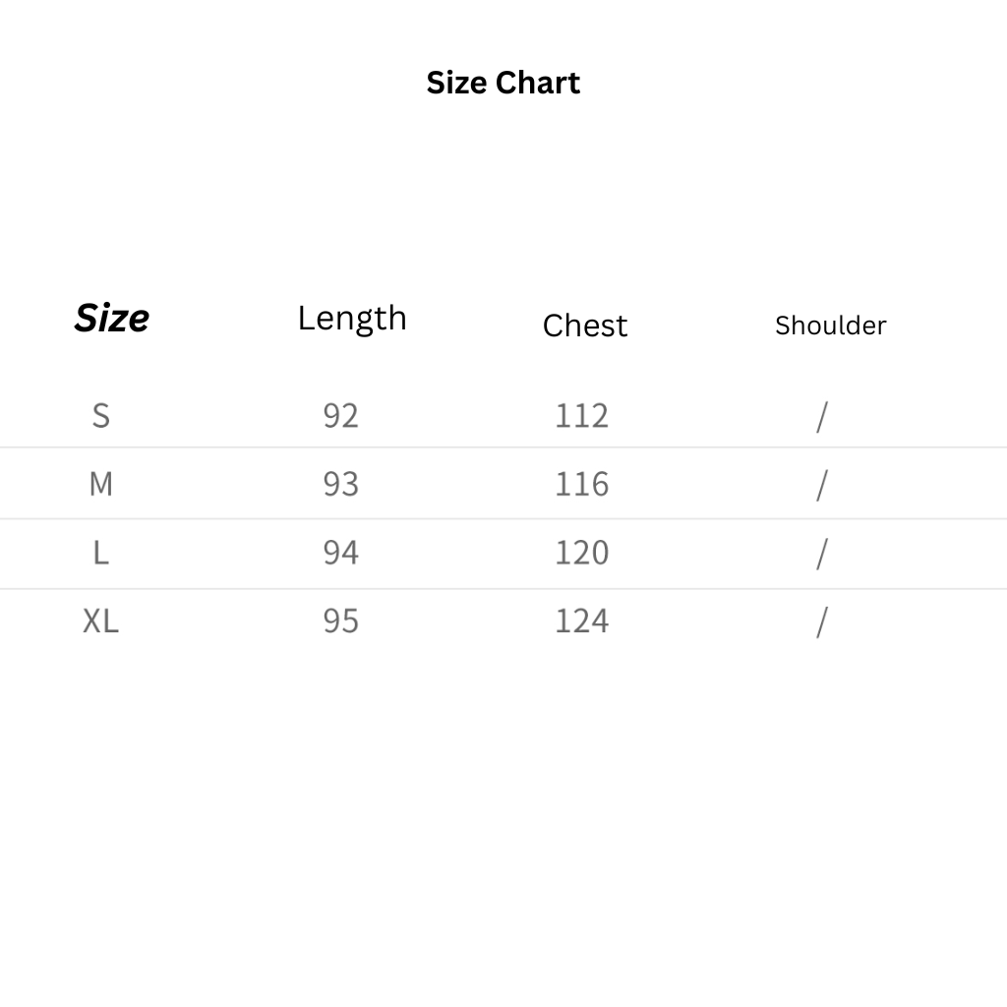Select the L size row label
The image size is (1007, 1007).
100,553
